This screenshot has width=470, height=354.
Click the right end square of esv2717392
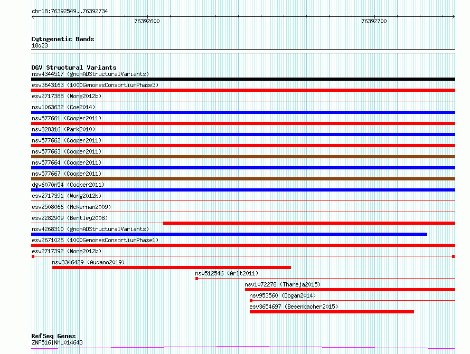click(453, 256)
